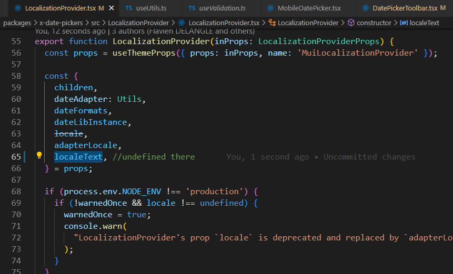The height and width of the screenshot is (274, 453).
Task: Select the LocalizationProvider function symbol breadcrumb
Action: pyautogui.click(x=308, y=23)
